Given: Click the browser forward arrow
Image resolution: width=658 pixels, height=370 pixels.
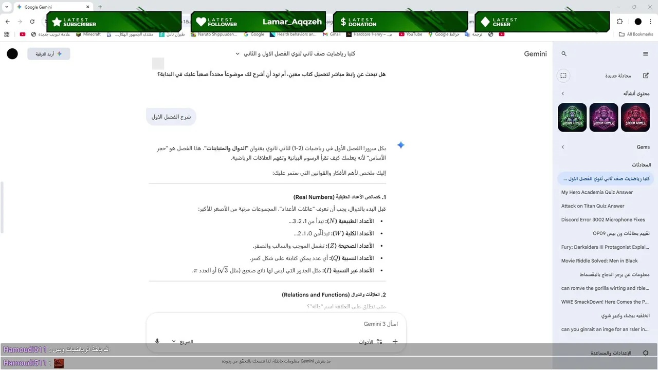Looking at the screenshot, I should [x=20, y=22].
